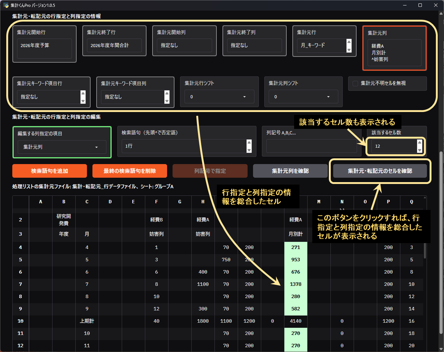Click the 最終の検索語句を削除 button
Screen dimensions: 444x352
[x=130, y=171]
